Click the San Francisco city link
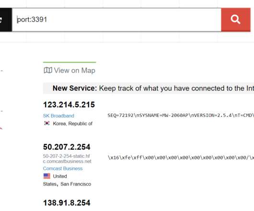The width and height of the screenshot is (254, 211). click(x=76, y=184)
